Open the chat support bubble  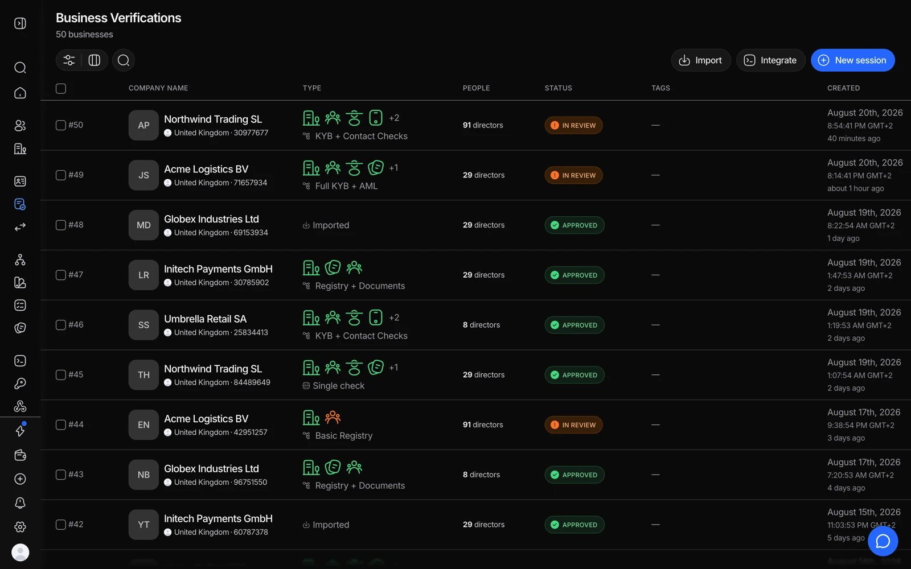pos(883,541)
